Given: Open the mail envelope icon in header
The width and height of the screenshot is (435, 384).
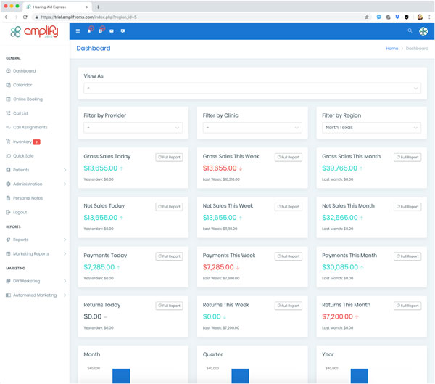Looking at the screenshot, I should [x=112, y=30].
